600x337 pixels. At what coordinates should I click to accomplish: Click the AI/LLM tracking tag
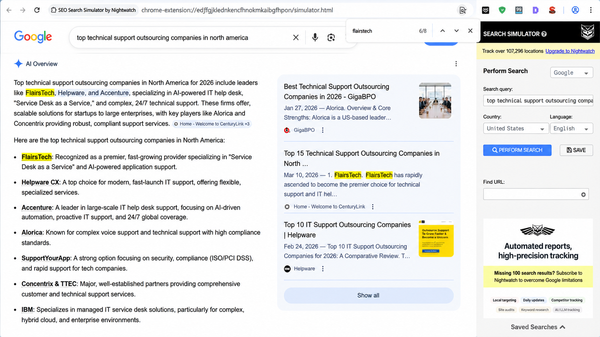coord(567,310)
